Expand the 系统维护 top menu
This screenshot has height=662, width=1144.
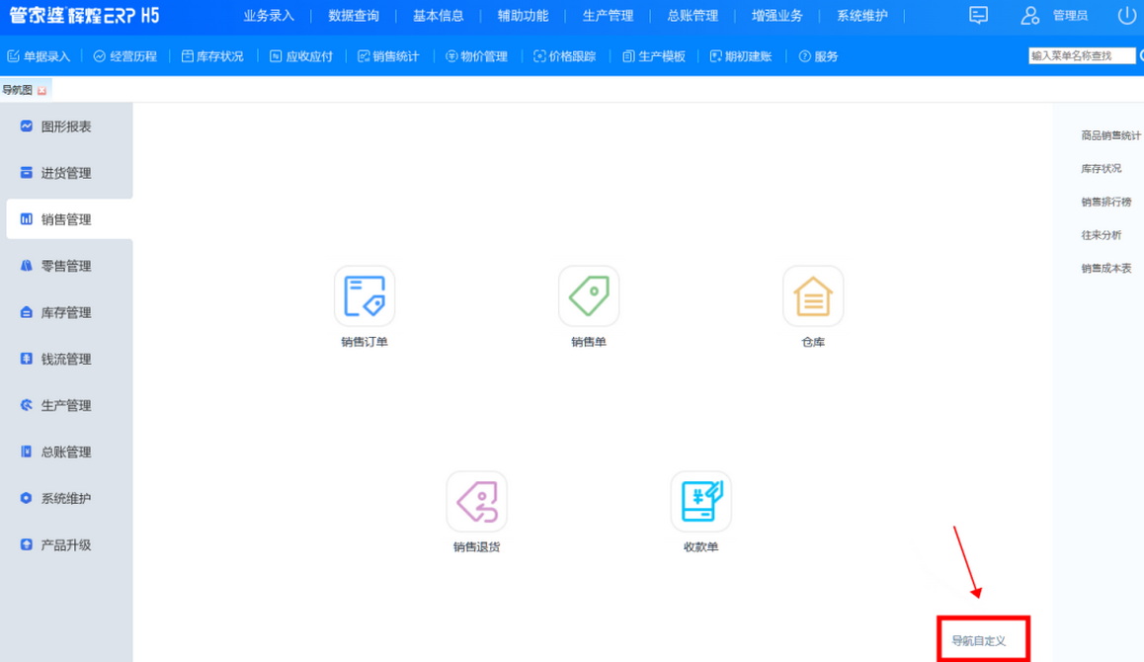coord(861,16)
